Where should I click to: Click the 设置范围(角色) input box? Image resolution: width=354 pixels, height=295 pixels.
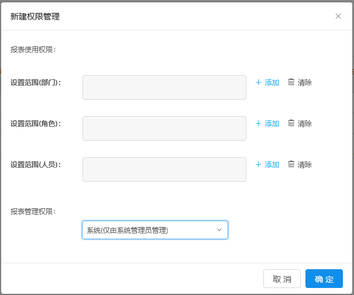pyautogui.click(x=164, y=128)
